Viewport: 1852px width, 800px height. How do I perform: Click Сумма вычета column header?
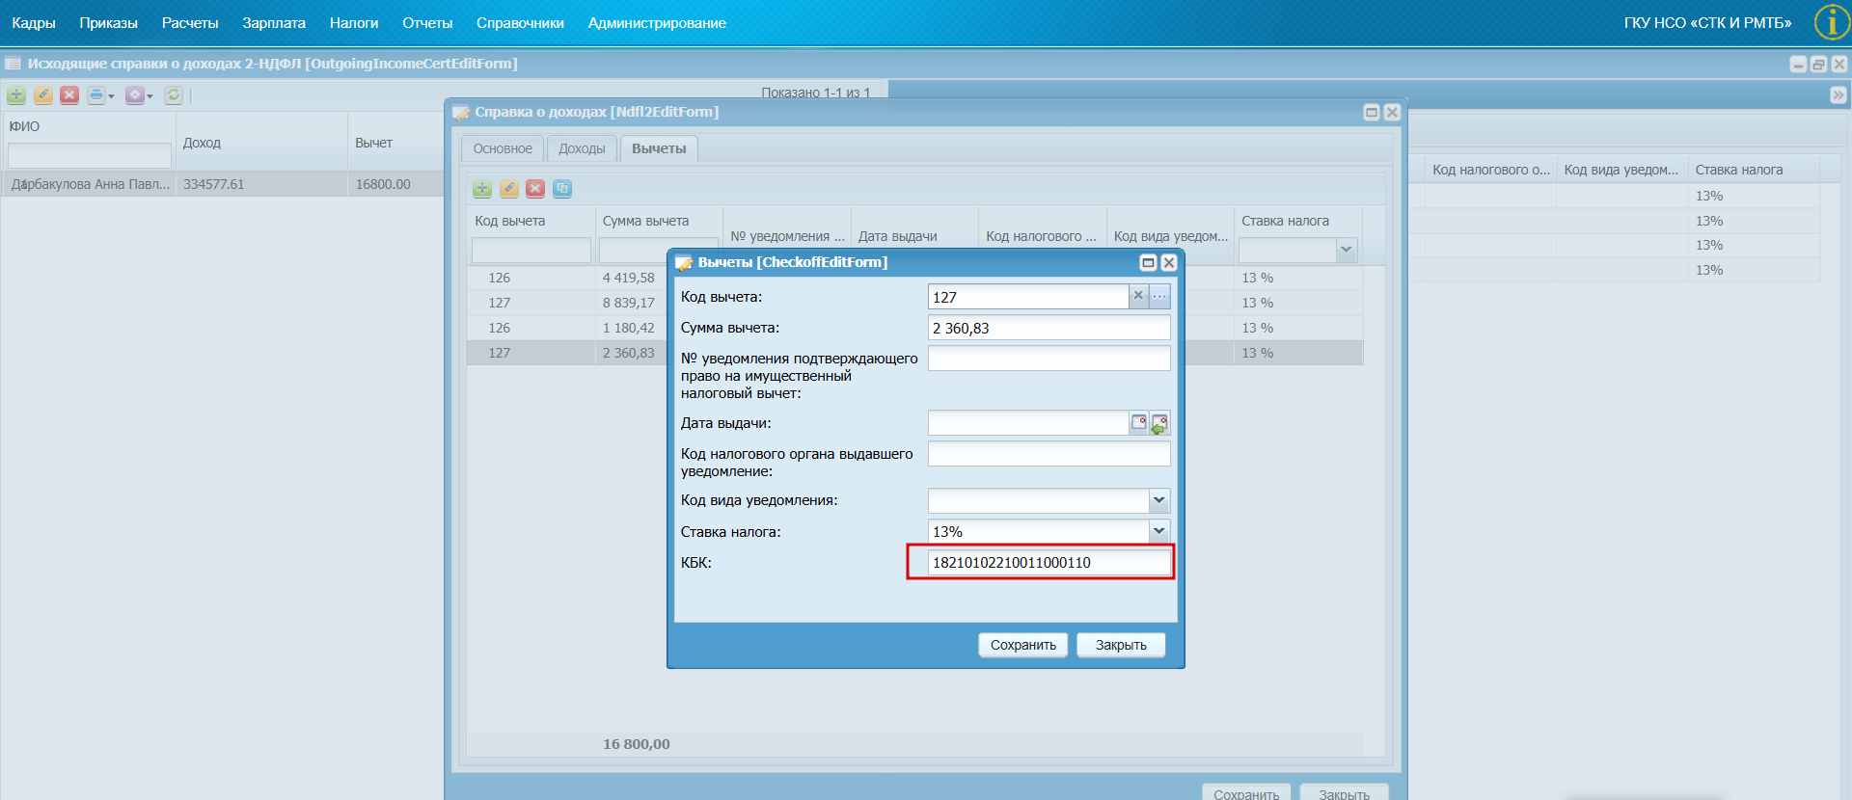click(658, 221)
